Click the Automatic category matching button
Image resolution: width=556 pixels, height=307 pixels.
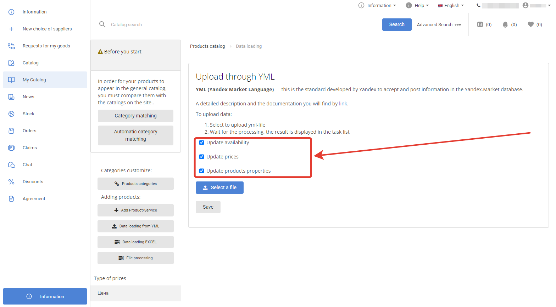point(135,135)
